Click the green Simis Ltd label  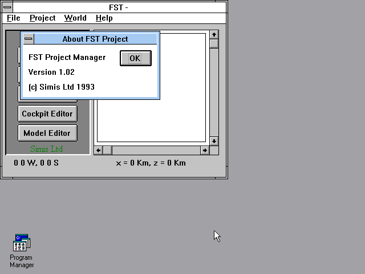[47, 149]
